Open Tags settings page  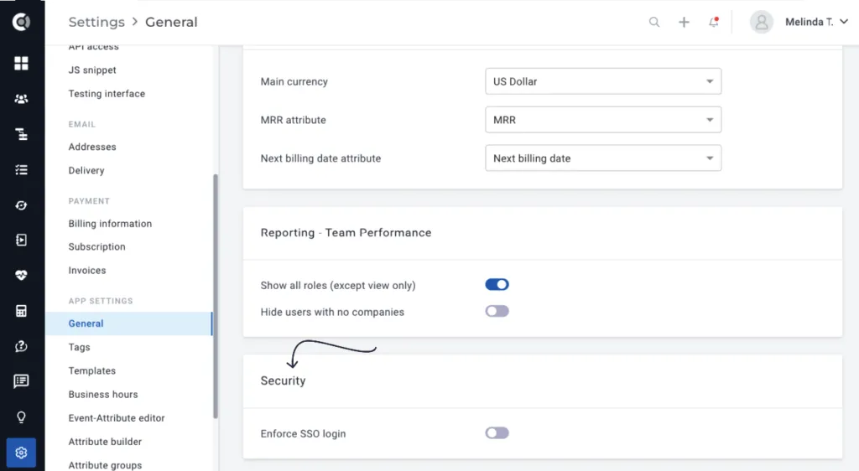[79, 347]
